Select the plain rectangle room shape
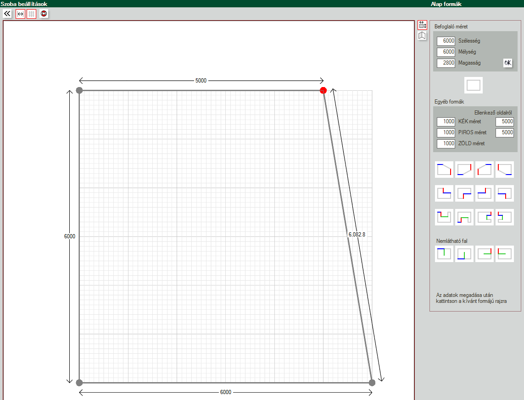Viewport: 524px width, 400px height. point(473,85)
